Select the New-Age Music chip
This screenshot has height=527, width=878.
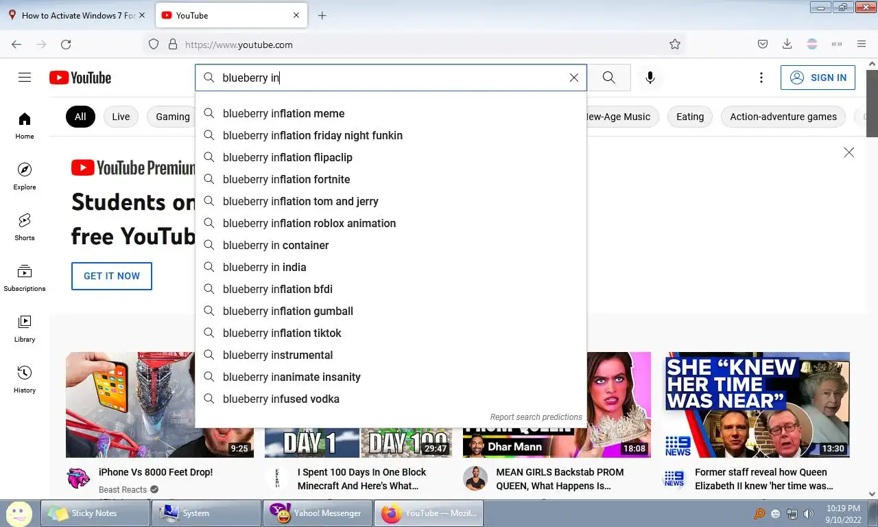[622, 117]
